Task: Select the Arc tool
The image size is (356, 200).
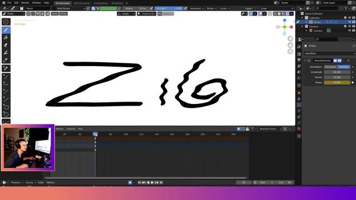Action: 6,92
